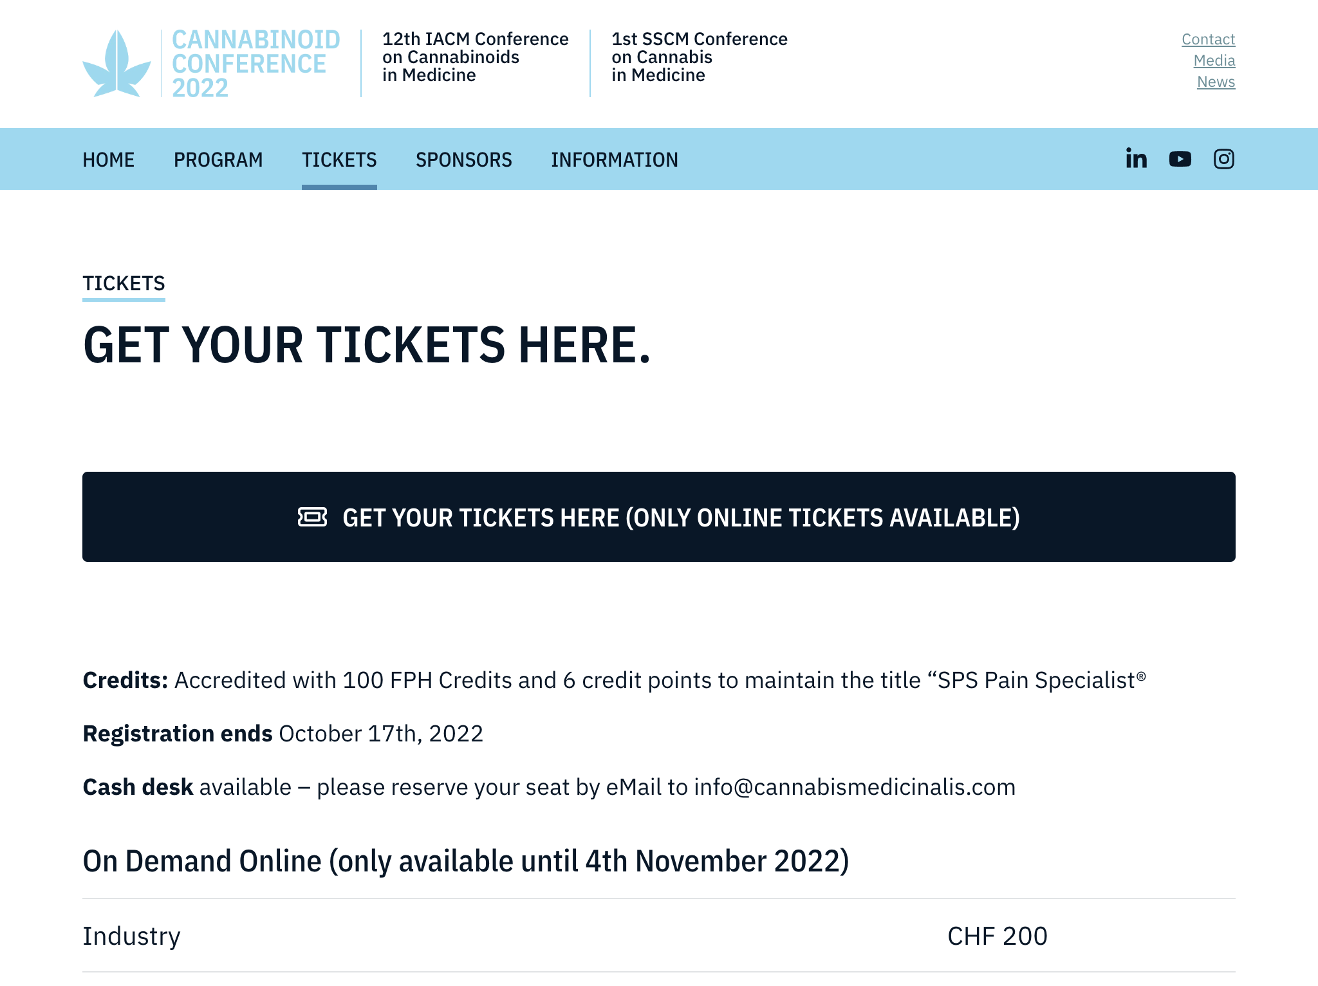Open the LinkedIn social icon
The height and width of the screenshot is (986, 1318).
[x=1136, y=159]
